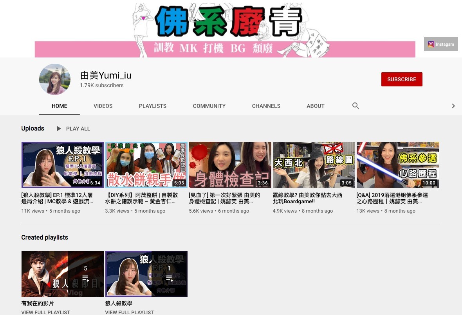Subscribe to the channel
Viewport: 462px width, 315px height.
click(402, 79)
